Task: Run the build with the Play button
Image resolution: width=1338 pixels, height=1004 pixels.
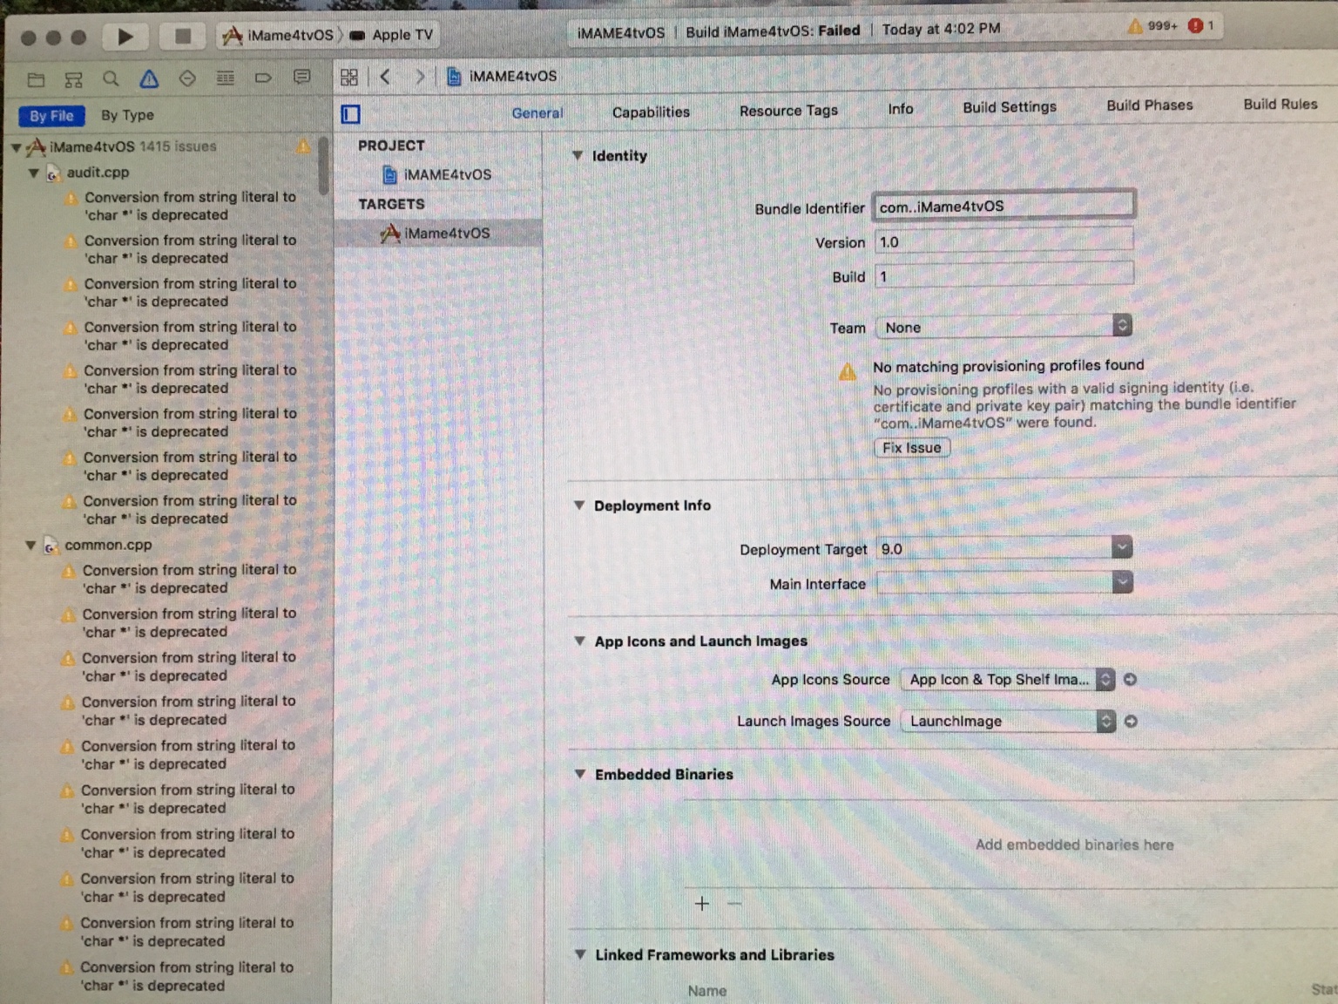Action: click(x=125, y=37)
